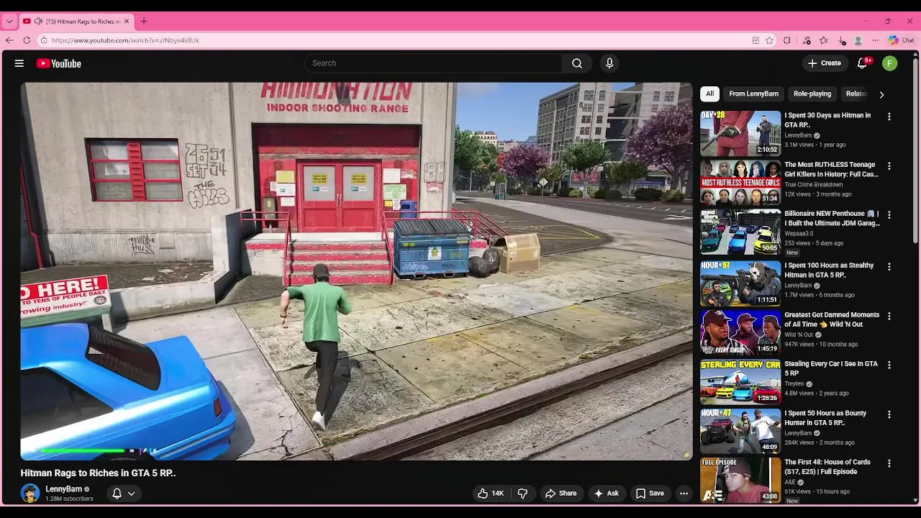Open options for 'Stealing Every Car I See'
921x518 pixels.
click(889, 365)
